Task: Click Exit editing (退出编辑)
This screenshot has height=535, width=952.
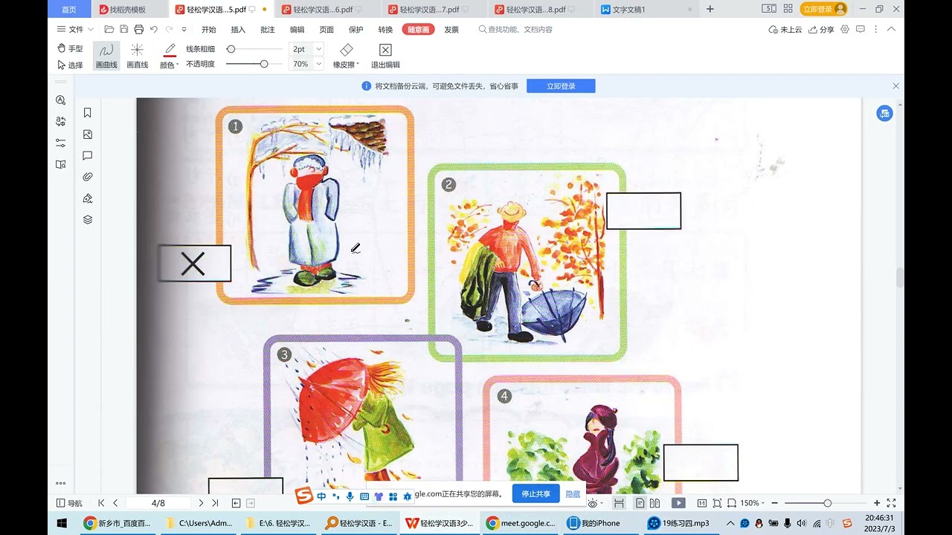Action: (385, 56)
